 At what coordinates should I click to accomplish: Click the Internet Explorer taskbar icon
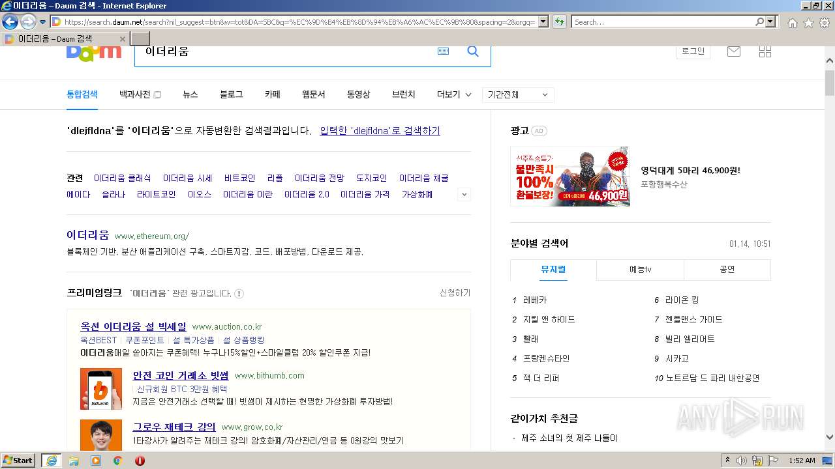pyautogui.click(x=52, y=461)
